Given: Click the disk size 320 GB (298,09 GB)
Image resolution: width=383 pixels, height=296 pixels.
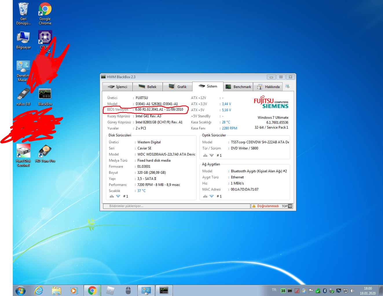Looking at the screenshot, I should click(152, 173).
